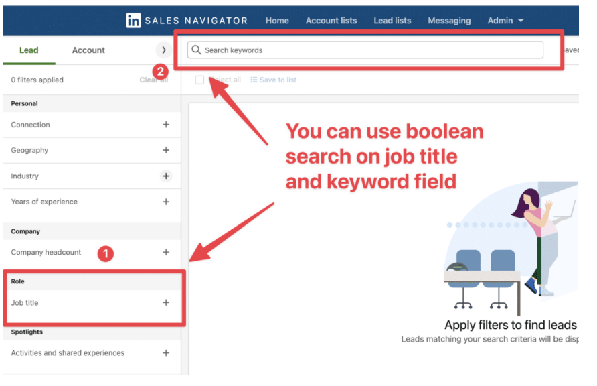Screen dimensions: 597x386
Task: Click the search magnifier icon
Action: [x=196, y=50]
